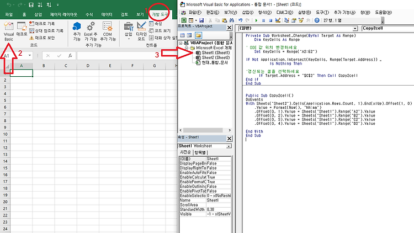
Task: Switch to the 수식 ribbon tab
Action: (x=89, y=14)
